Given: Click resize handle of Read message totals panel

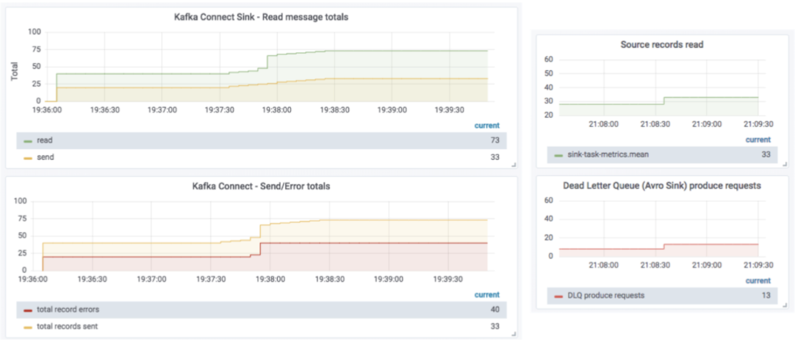Looking at the screenshot, I should (x=514, y=164).
